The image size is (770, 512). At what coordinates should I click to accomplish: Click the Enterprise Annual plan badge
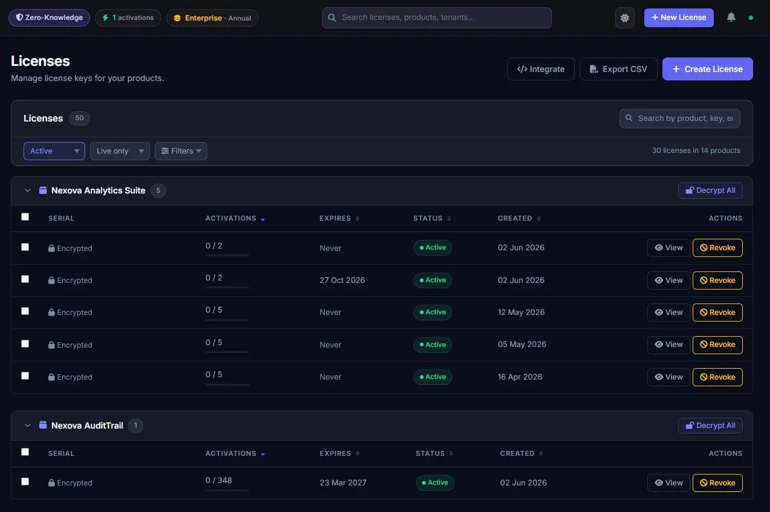[x=212, y=18]
